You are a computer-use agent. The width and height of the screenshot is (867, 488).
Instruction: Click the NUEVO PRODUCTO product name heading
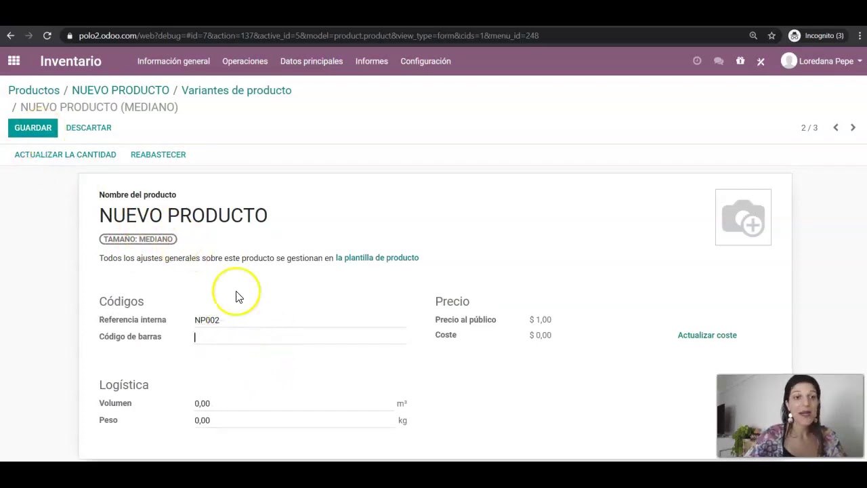coord(183,216)
